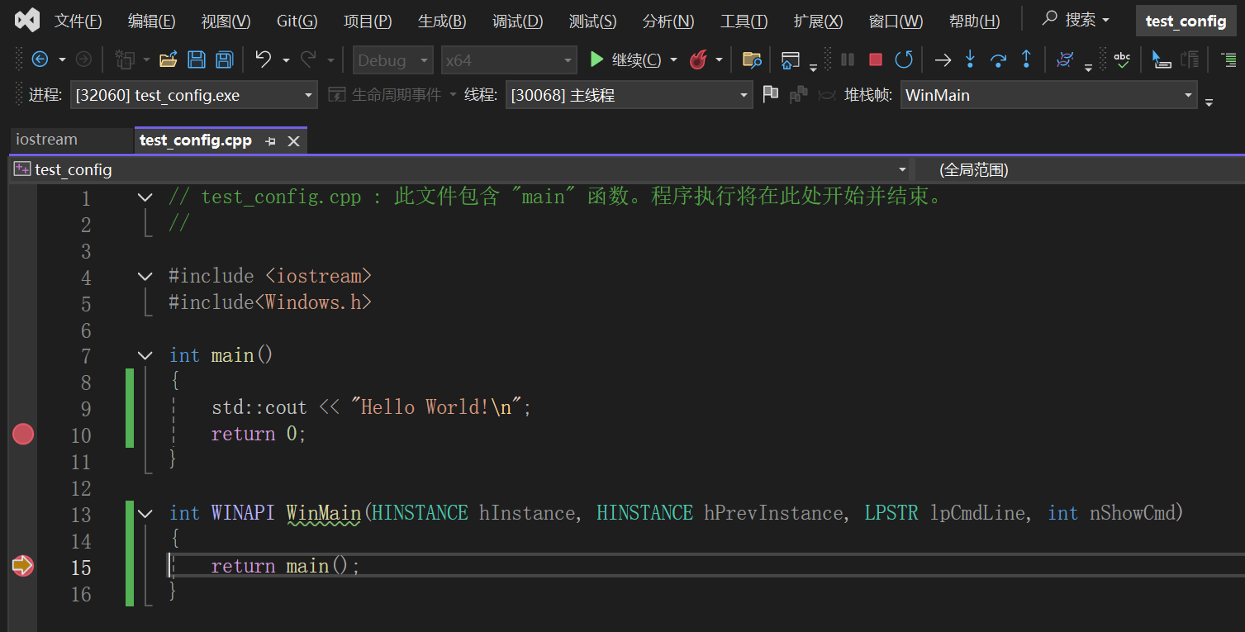Open dropdown arrow beside Hot Reload flame
The height and width of the screenshot is (632, 1245).
coord(719,59)
